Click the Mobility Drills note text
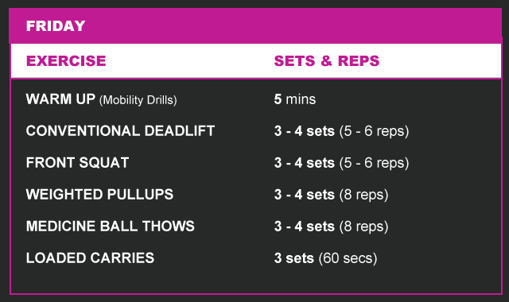The height and width of the screenshot is (302, 509). point(138,100)
